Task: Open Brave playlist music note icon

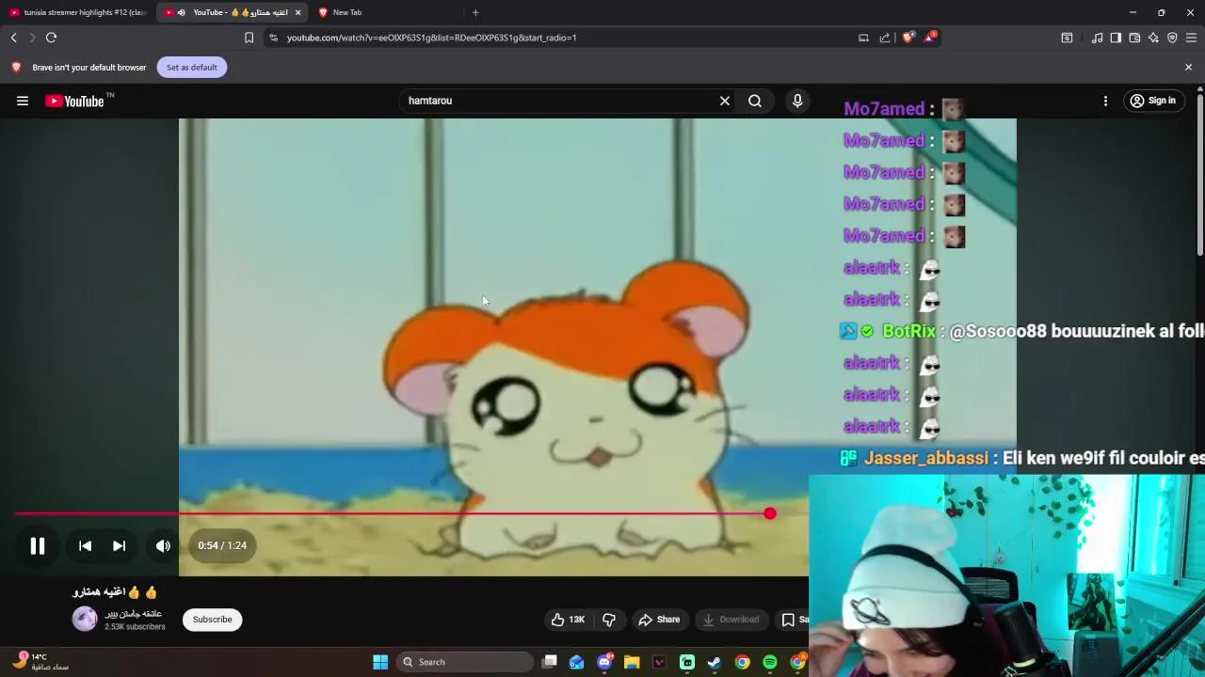Action: [1097, 38]
